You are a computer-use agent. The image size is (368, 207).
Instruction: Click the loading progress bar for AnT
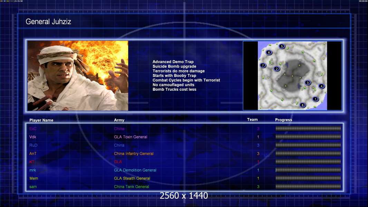pos(308,153)
